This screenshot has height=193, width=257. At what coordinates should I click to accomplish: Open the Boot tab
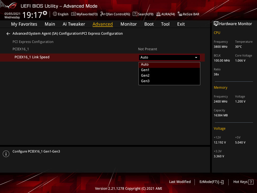coord(149,24)
